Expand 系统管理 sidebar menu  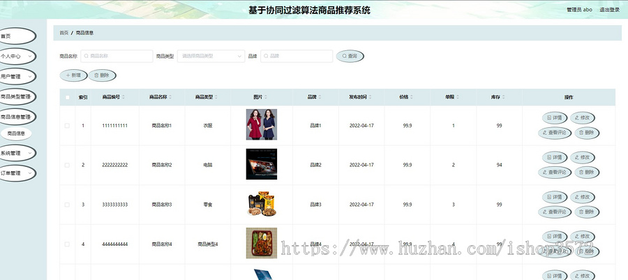tap(17, 153)
